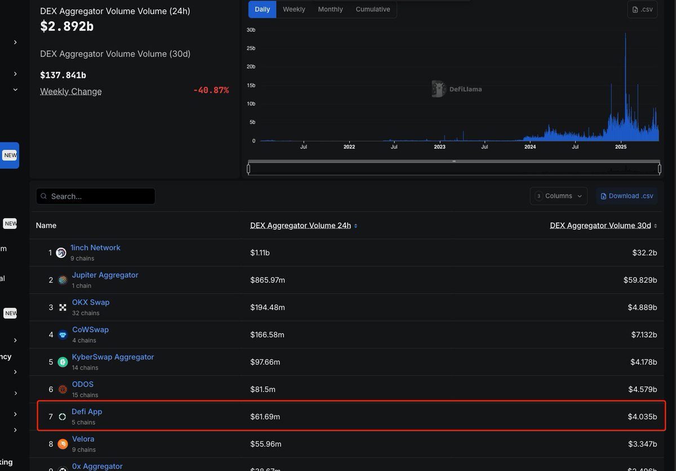The width and height of the screenshot is (676, 471).
Task: Click the Weekly Change label
Action: [x=71, y=91]
